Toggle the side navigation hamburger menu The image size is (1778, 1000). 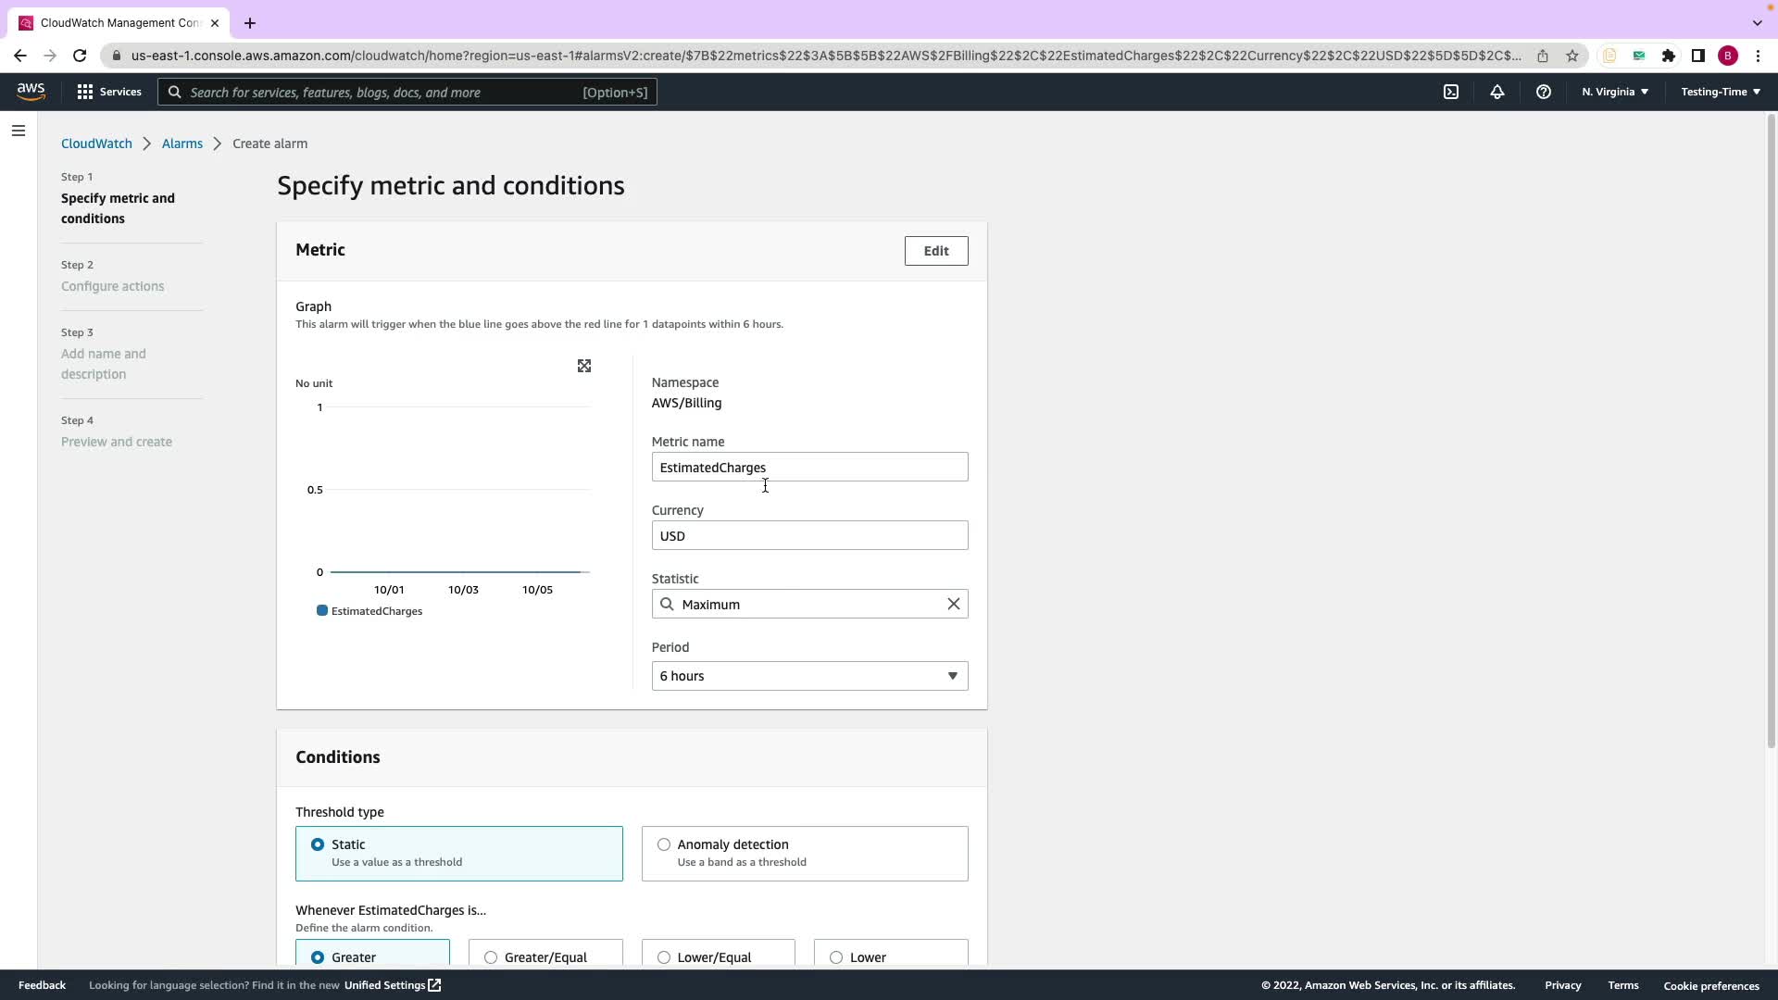(18, 131)
